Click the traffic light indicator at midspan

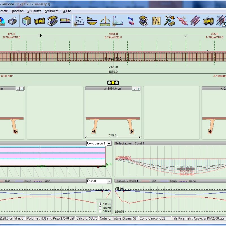click(x=113, y=83)
